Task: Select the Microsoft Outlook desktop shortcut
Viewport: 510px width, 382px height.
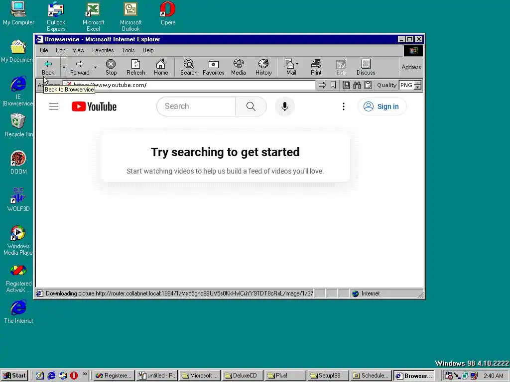Action: point(130,16)
